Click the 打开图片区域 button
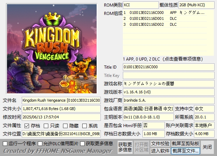Viewport: 217px width, 156px height. pyautogui.click(x=141, y=147)
